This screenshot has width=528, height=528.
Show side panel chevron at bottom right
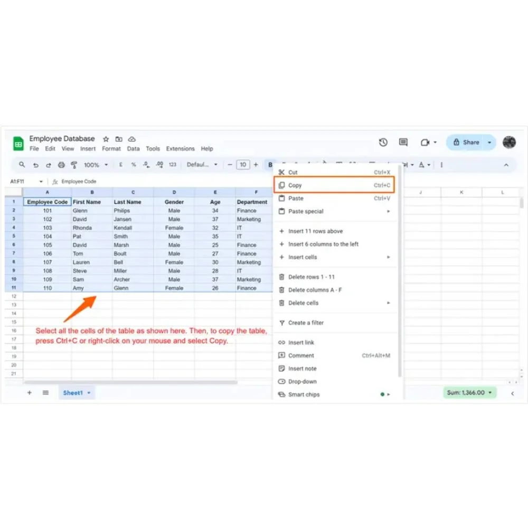(x=513, y=393)
